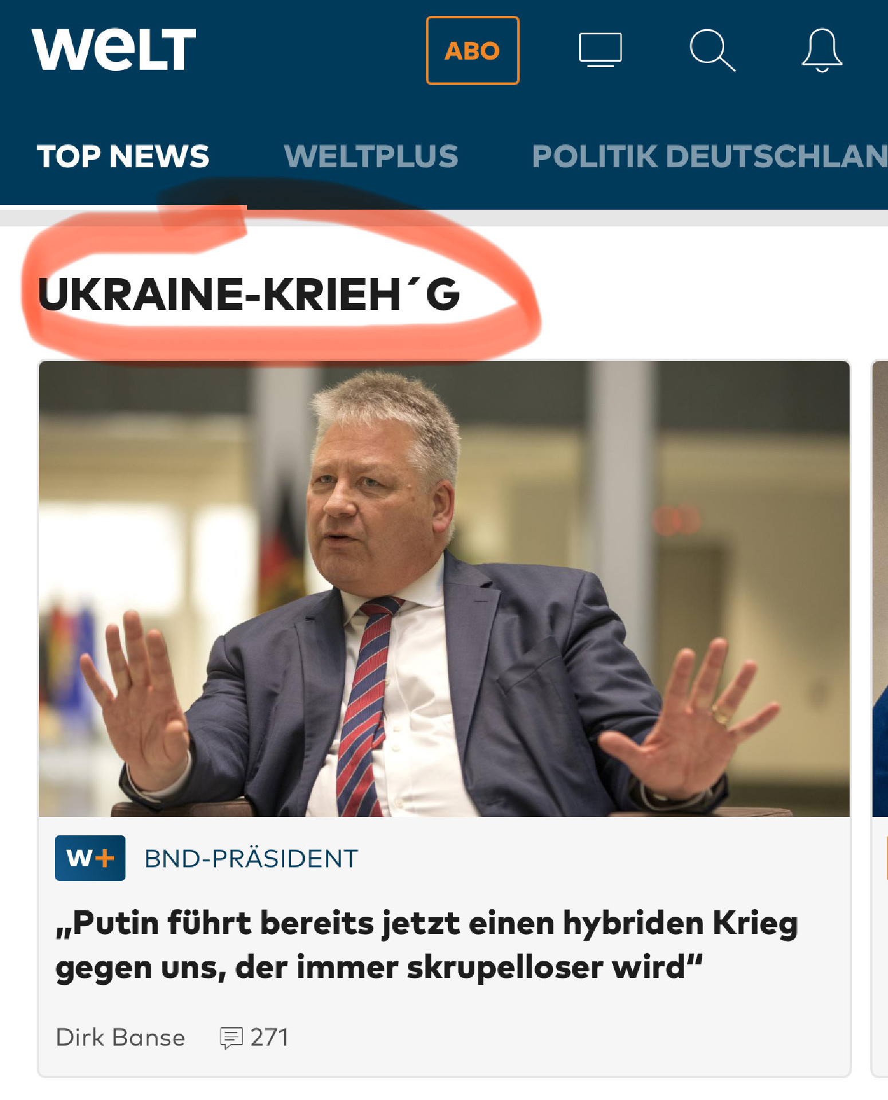This screenshot has height=1100, width=888.
Task: Open the partially visible next article card
Action: coord(880,718)
